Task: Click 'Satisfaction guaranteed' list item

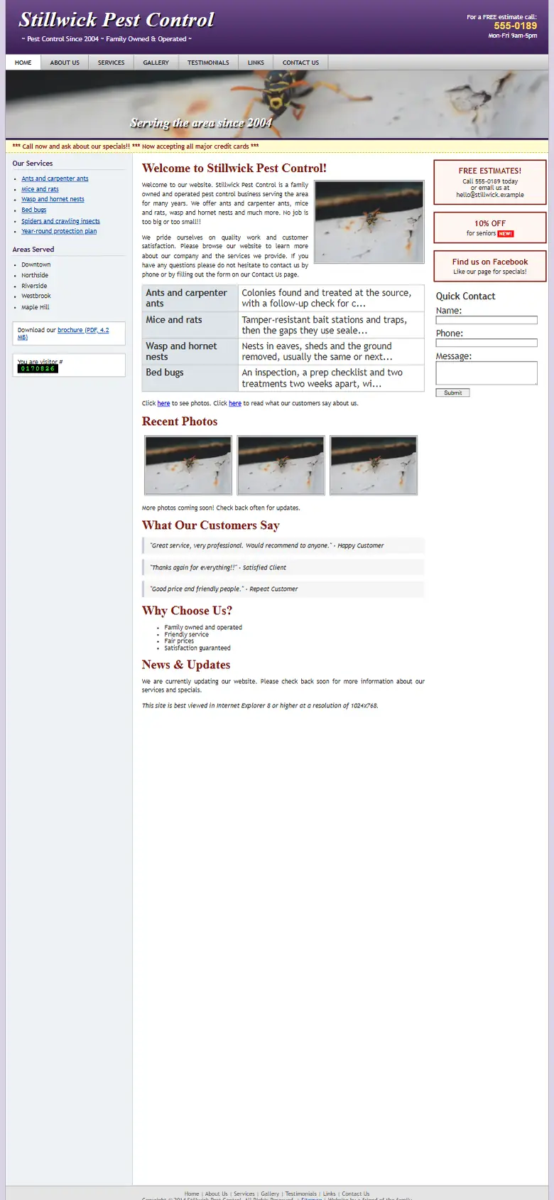Action: pyautogui.click(x=197, y=648)
